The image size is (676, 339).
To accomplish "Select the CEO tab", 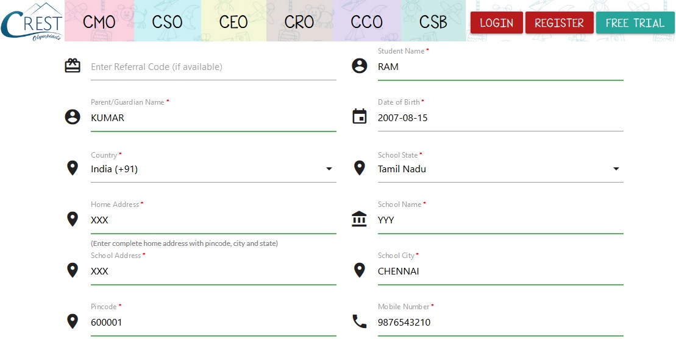I will [x=233, y=22].
